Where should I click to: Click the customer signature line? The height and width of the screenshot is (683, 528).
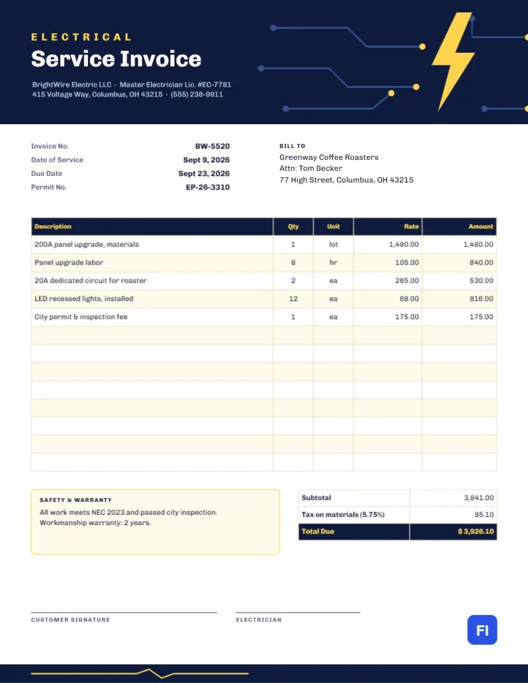pos(124,613)
